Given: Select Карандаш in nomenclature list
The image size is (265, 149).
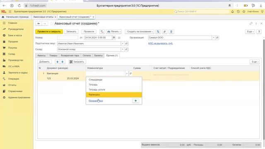Looking at the screenshot, I should click(114, 95).
